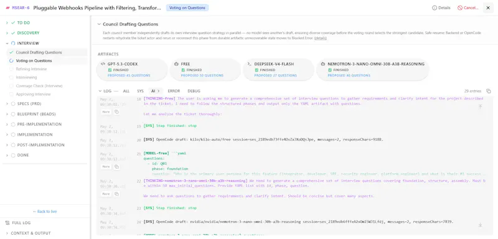The image size is (498, 239).
Task: Click status circle next to SPECS (PRD)
Action: tap(13, 104)
